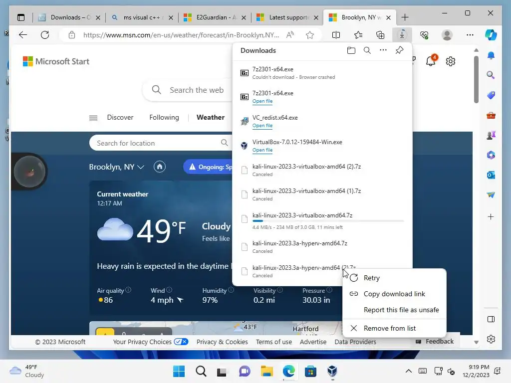Toggle split screen icon

click(x=336, y=35)
